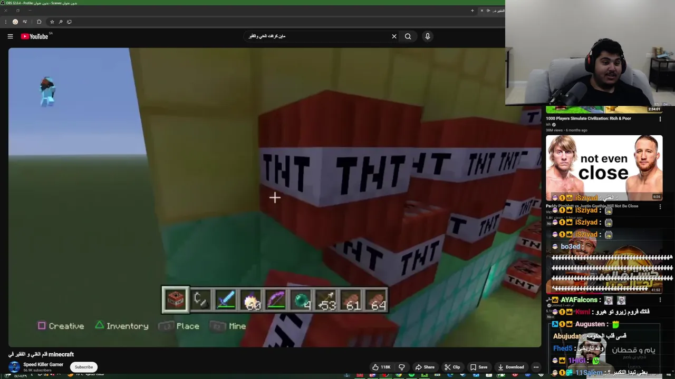Run search with the magnifier button
The height and width of the screenshot is (379, 675).
[x=408, y=36]
